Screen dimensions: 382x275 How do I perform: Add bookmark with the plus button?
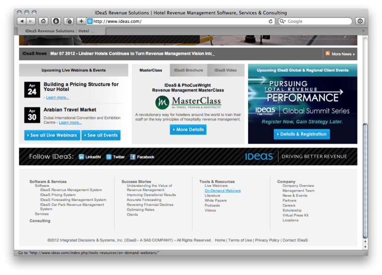tap(82, 21)
